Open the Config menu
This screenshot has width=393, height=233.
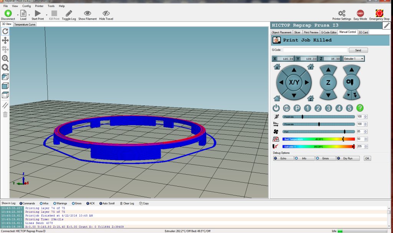point(26,6)
